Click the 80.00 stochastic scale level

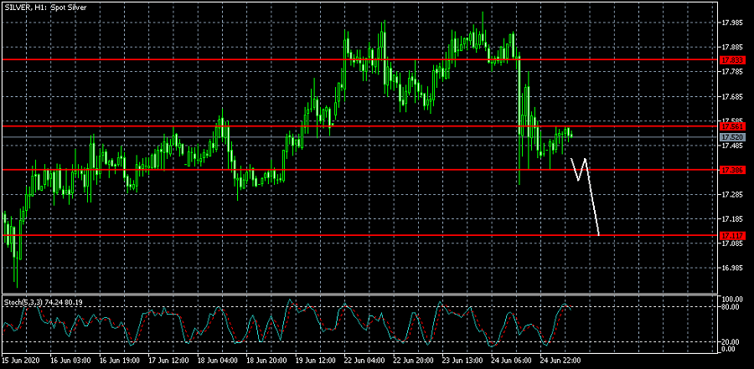[x=730, y=307]
